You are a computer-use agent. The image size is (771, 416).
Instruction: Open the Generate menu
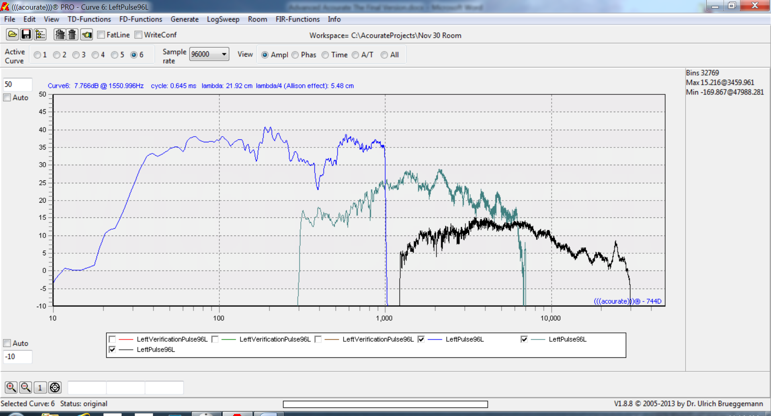(185, 19)
